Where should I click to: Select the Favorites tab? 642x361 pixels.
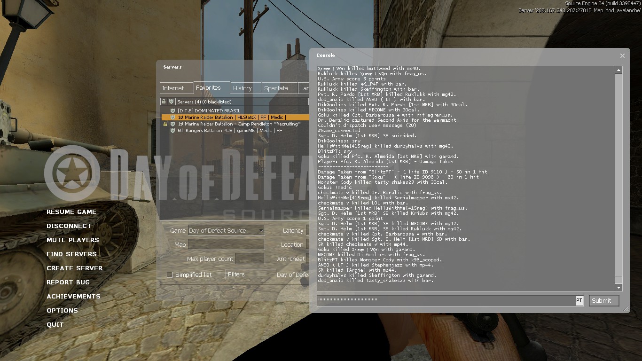pos(211,87)
